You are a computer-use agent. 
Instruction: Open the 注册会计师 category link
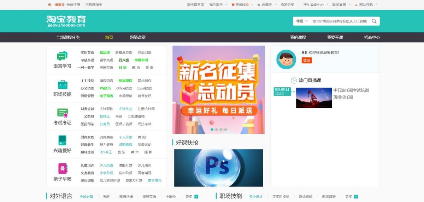[146, 109]
